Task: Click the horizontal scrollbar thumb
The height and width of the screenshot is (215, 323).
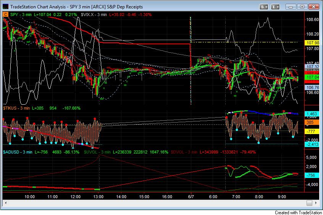Action: click(309, 203)
